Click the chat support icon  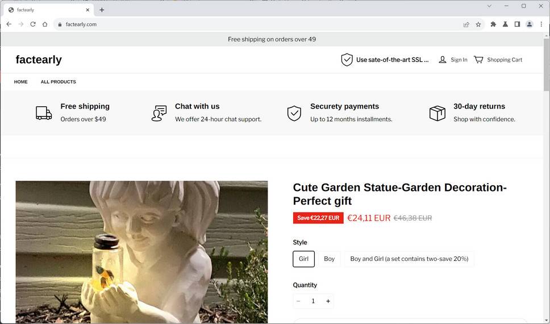tap(159, 113)
